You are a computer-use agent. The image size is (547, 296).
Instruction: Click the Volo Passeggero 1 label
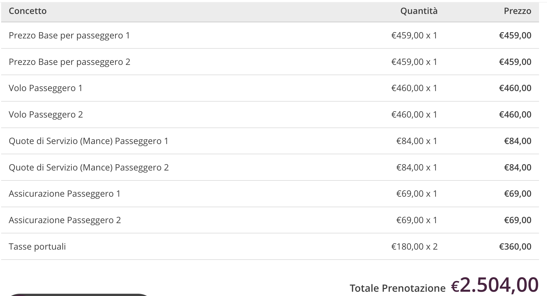click(x=46, y=88)
